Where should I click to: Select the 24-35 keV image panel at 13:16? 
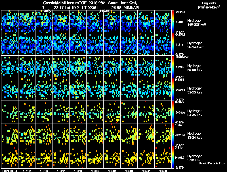(x=44, y=112)
